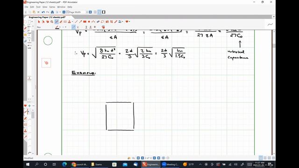Select single page layout view
The width and height of the screenshot is (299, 168).
coord(261,158)
